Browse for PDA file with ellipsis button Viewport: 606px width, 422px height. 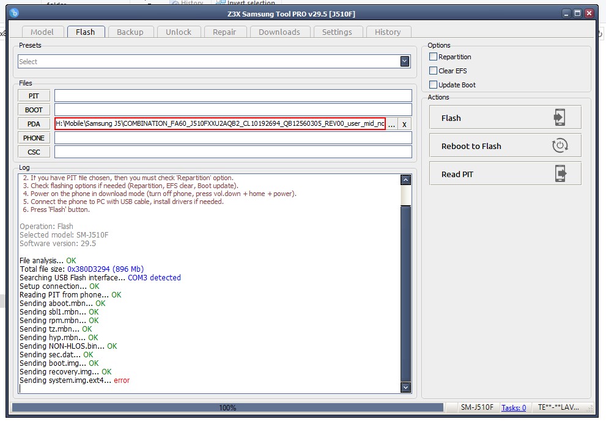click(391, 124)
